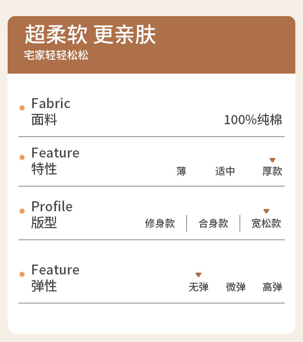The width and height of the screenshot is (303, 342).
Task: Click the orange bullet beside Profile 版型
Action: (22, 211)
